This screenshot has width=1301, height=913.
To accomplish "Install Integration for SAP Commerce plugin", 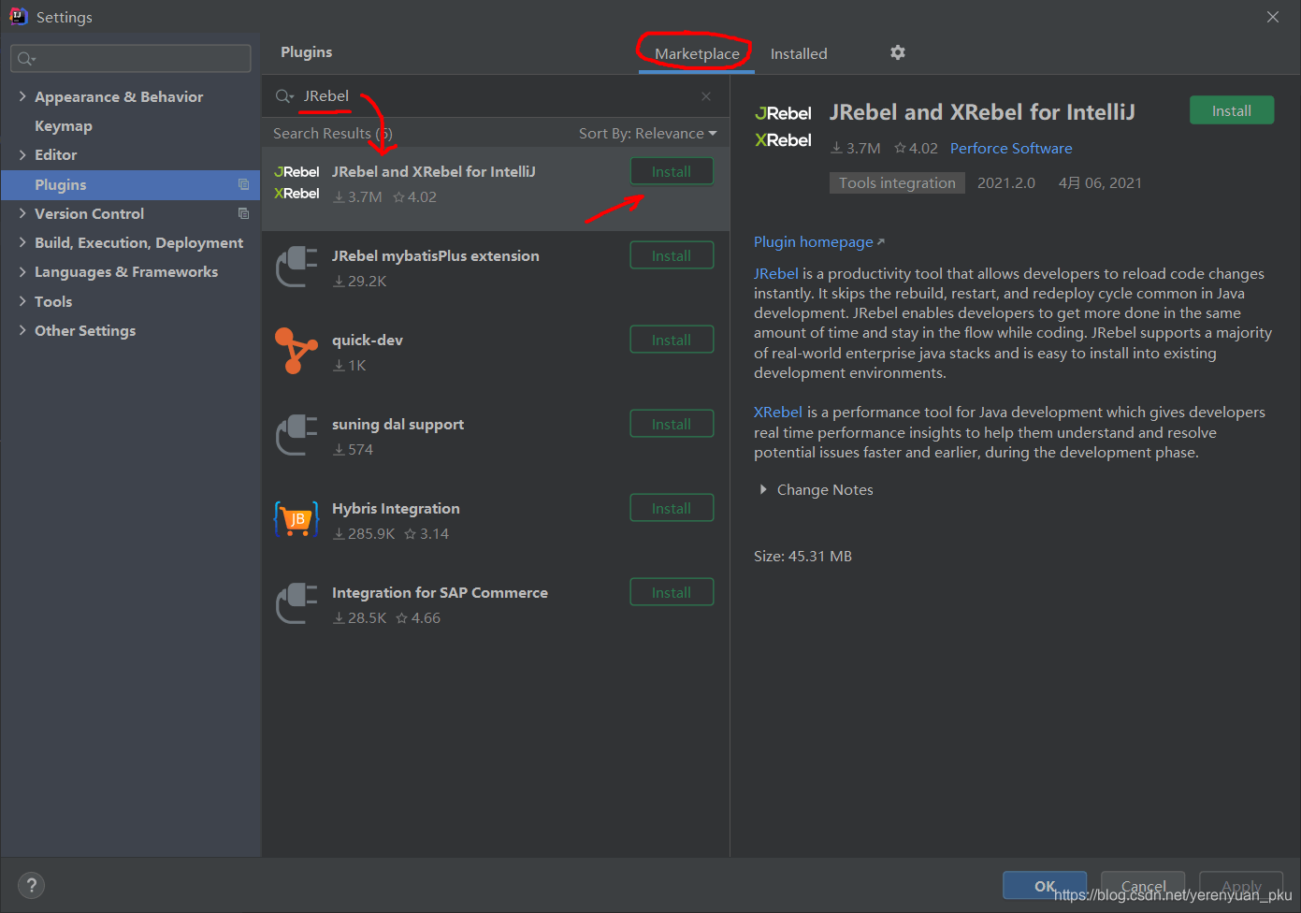I will 672,592.
